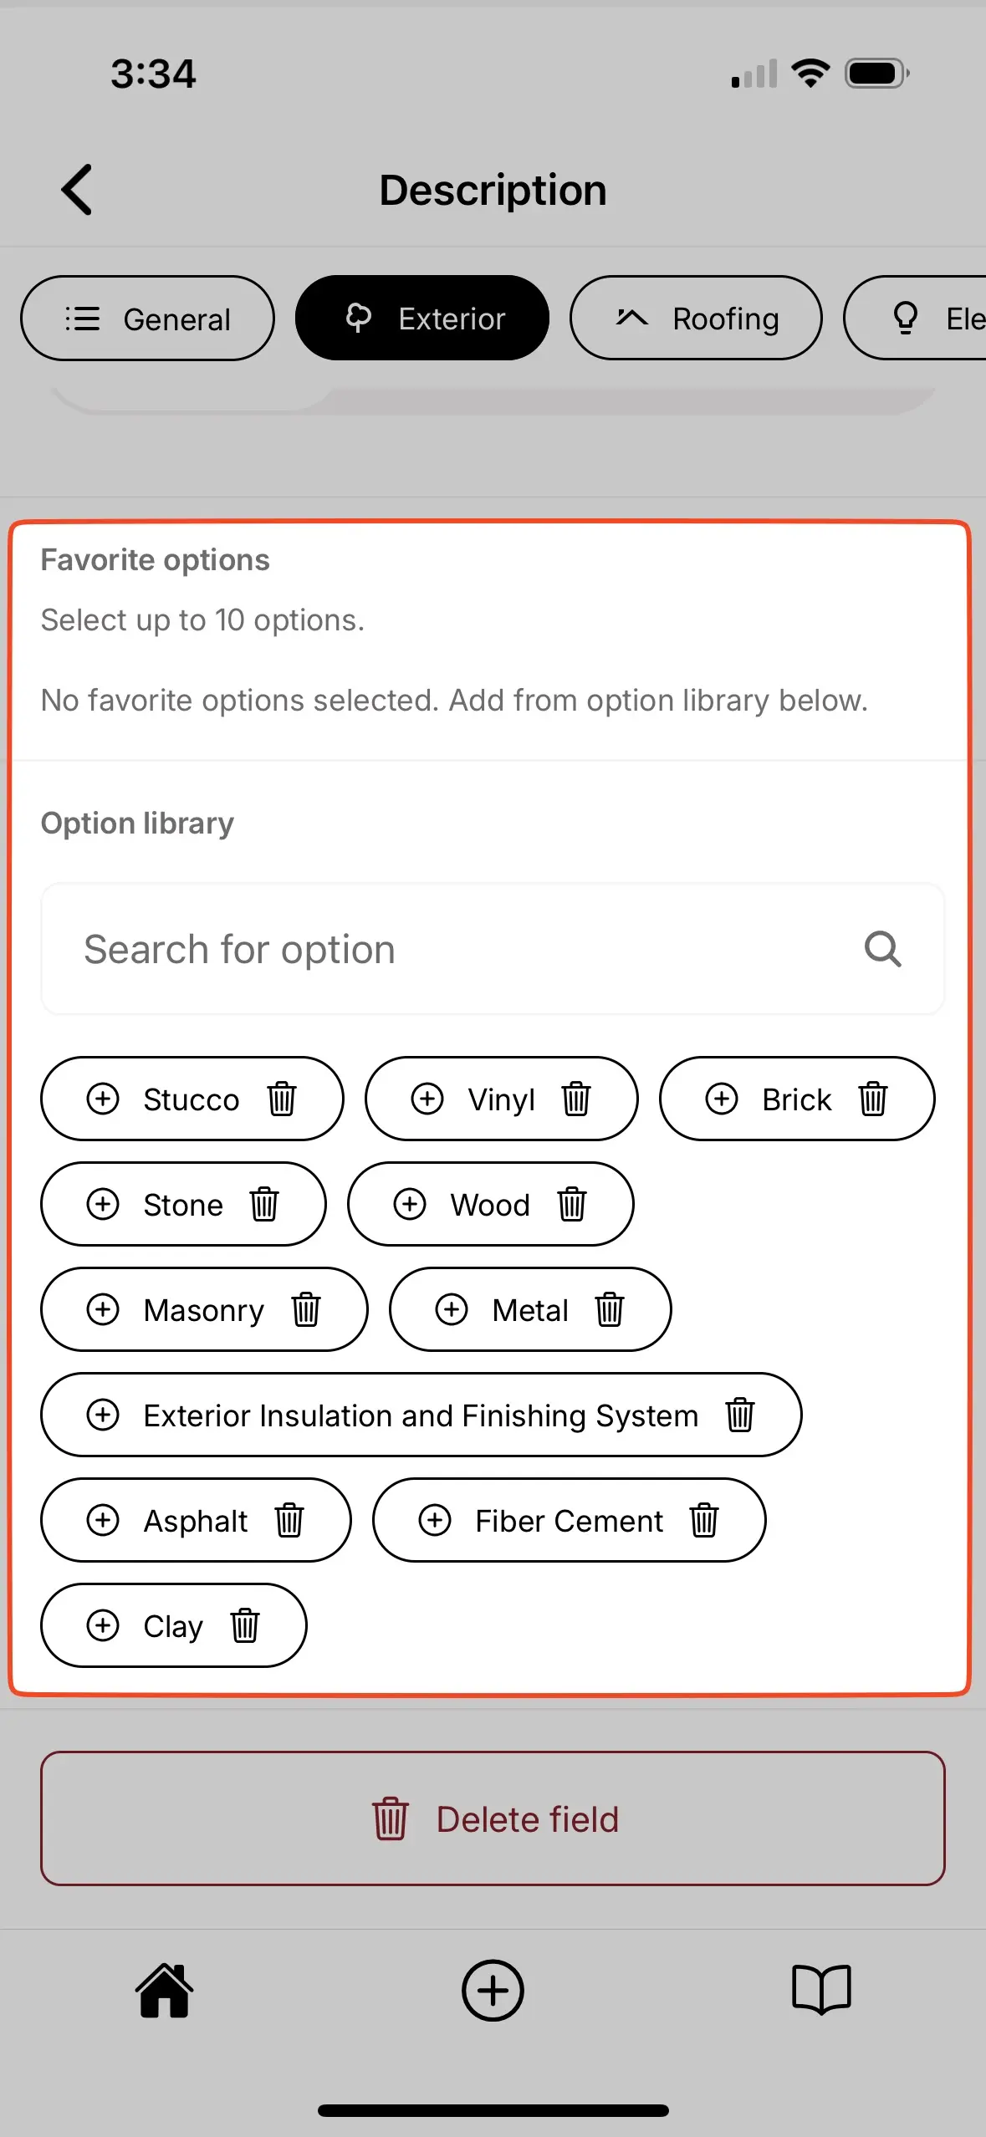
Task: Tap the tree icon on the Exterior tab
Action: click(359, 318)
